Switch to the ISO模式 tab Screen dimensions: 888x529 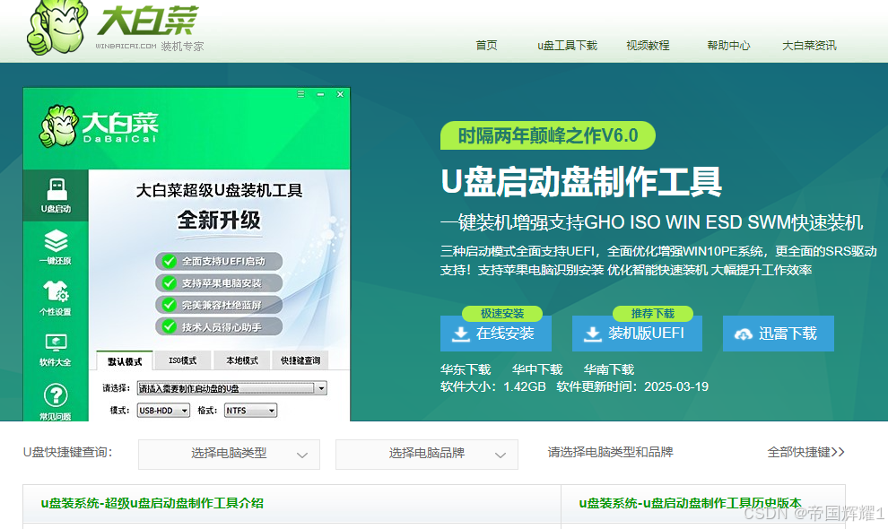(x=183, y=360)
